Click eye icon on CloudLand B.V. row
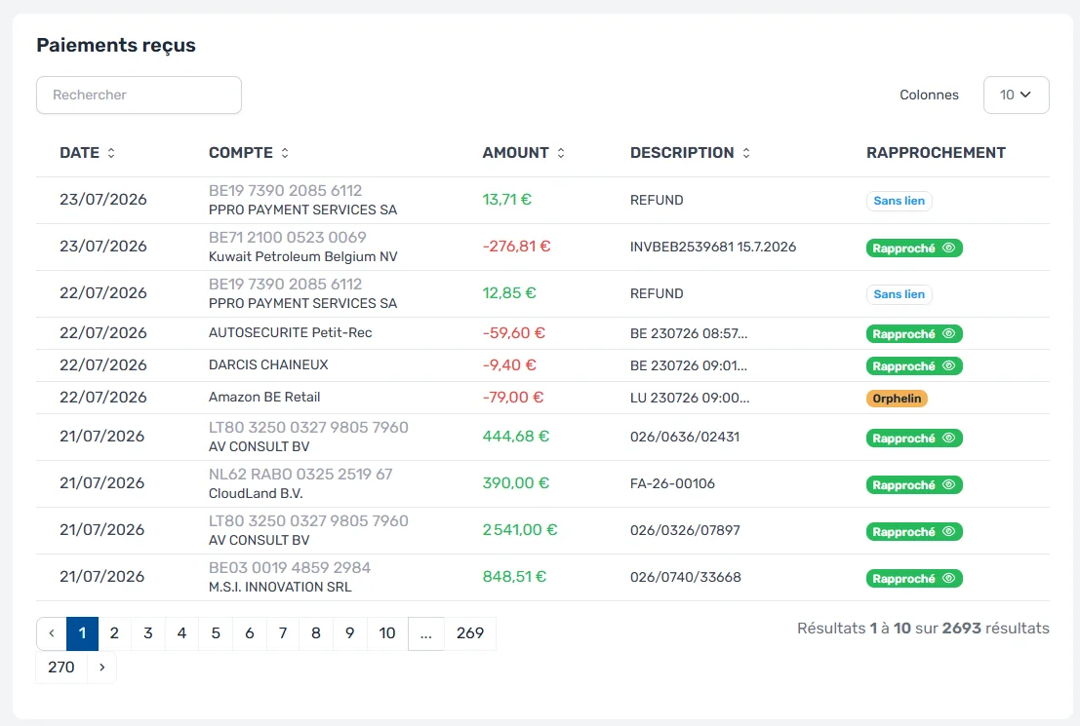 click(948, 484)
